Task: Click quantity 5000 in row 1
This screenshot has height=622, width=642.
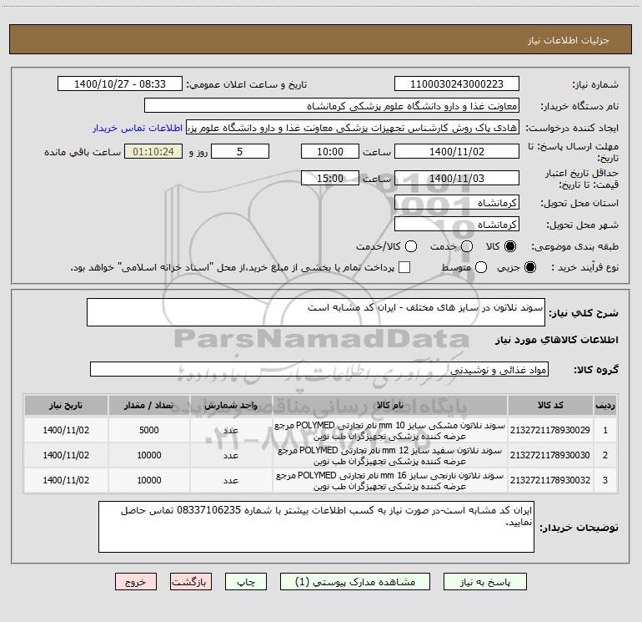Action: [x=149, y=430]
